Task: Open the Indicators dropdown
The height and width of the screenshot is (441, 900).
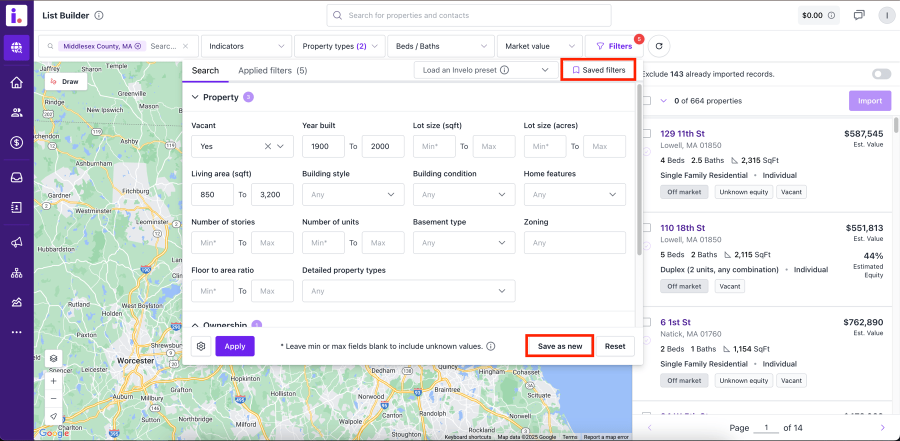Action: point(246,46)
